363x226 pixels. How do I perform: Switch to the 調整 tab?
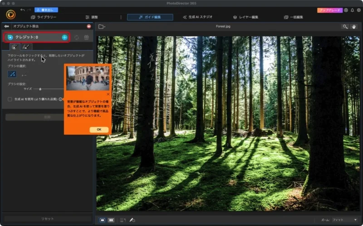pyautogui.click(x=92, y=17)
